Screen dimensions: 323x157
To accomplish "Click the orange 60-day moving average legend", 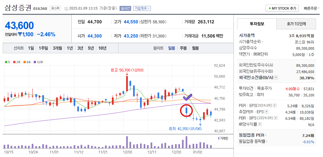I will click(x=27, y=62).
